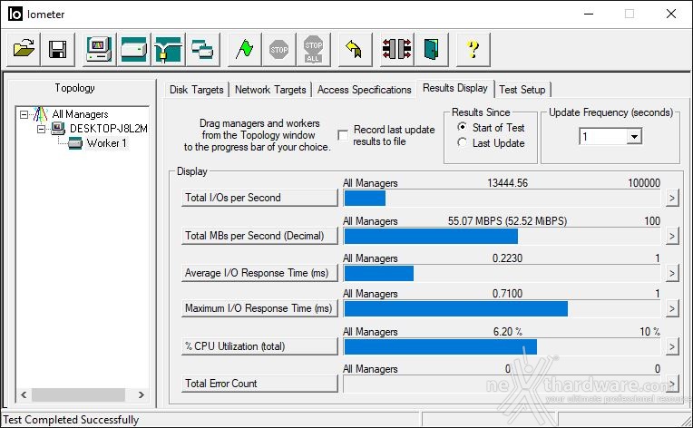Click % CPU Utilization (total) button

pyautogui.click(x=259, y=346)
